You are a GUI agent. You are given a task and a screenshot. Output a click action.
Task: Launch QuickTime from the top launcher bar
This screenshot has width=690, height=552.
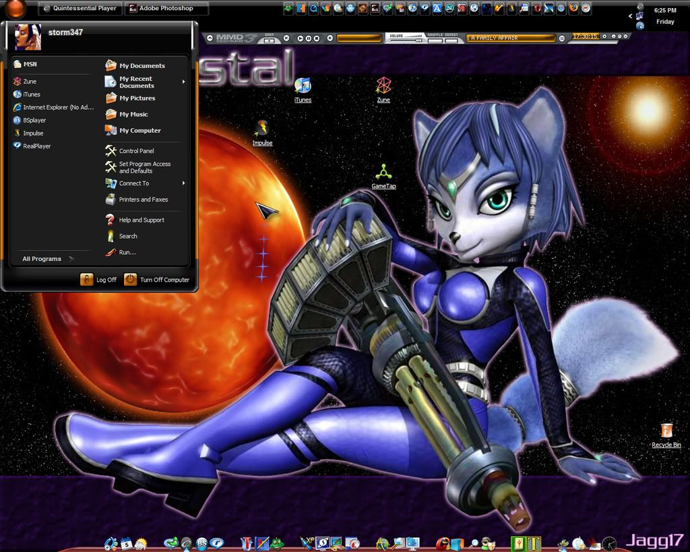point(313,8)
